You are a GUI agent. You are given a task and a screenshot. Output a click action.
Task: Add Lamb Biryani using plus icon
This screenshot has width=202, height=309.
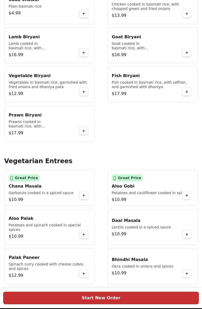click(x=84, y=53)
